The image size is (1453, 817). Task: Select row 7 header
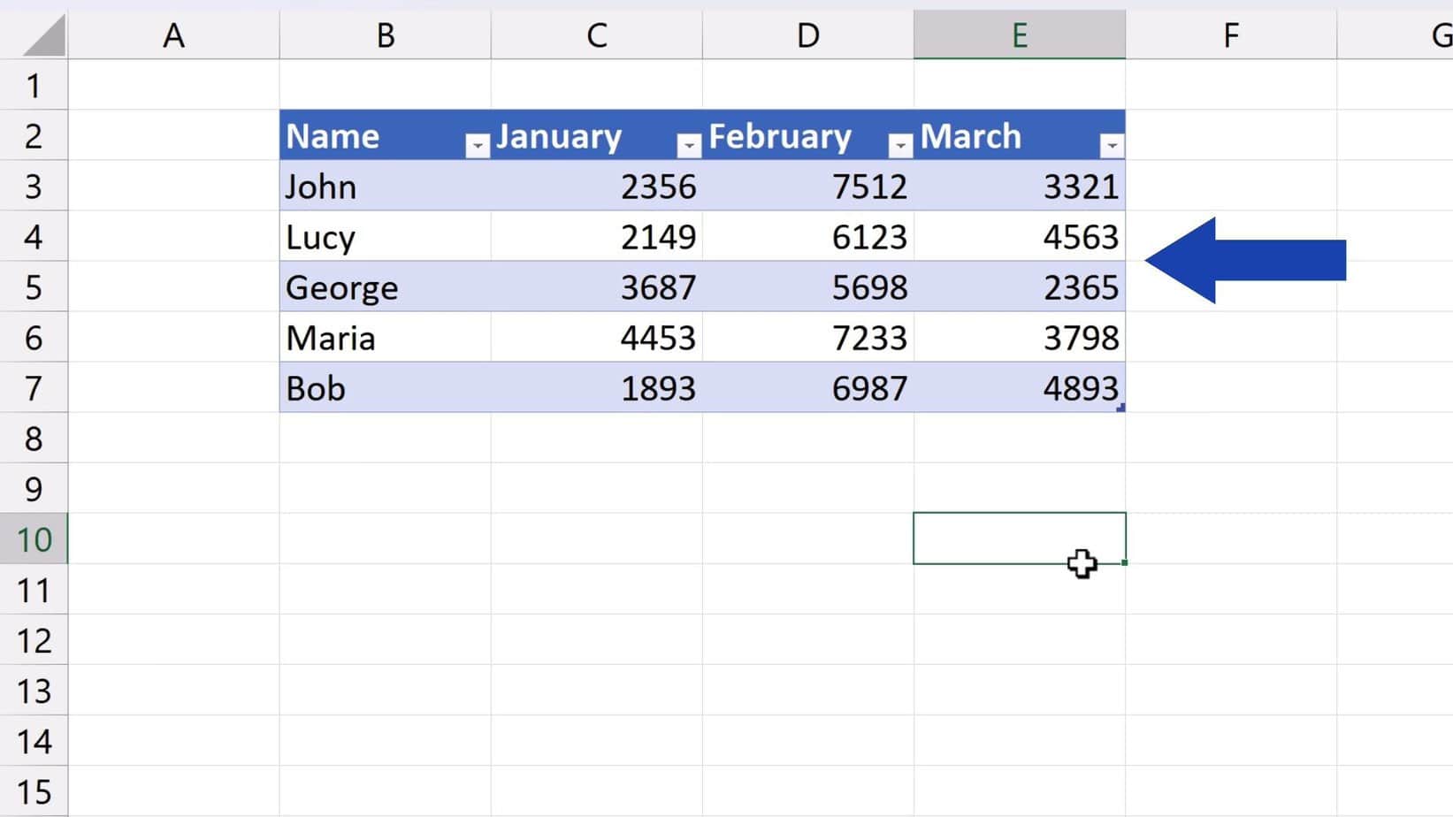(34, 387)
